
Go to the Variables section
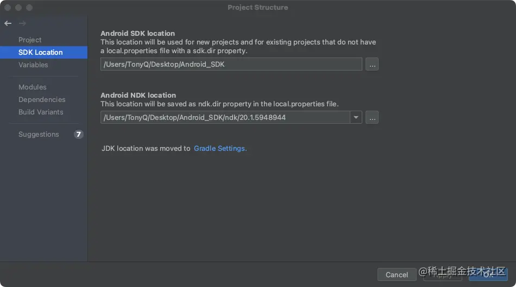point(33,65)
